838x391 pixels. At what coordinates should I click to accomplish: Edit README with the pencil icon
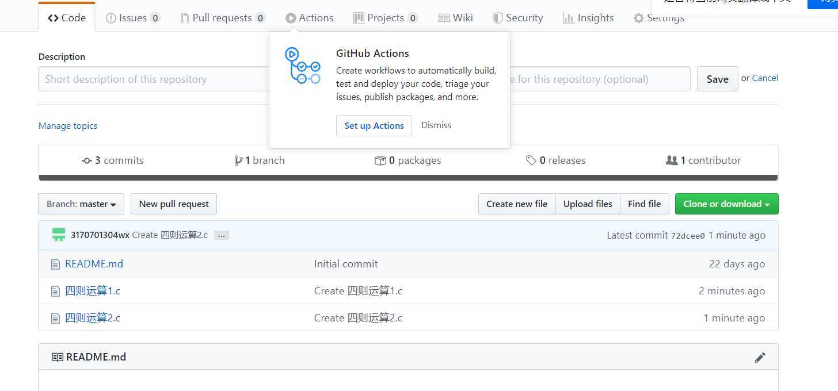[760, 358]
